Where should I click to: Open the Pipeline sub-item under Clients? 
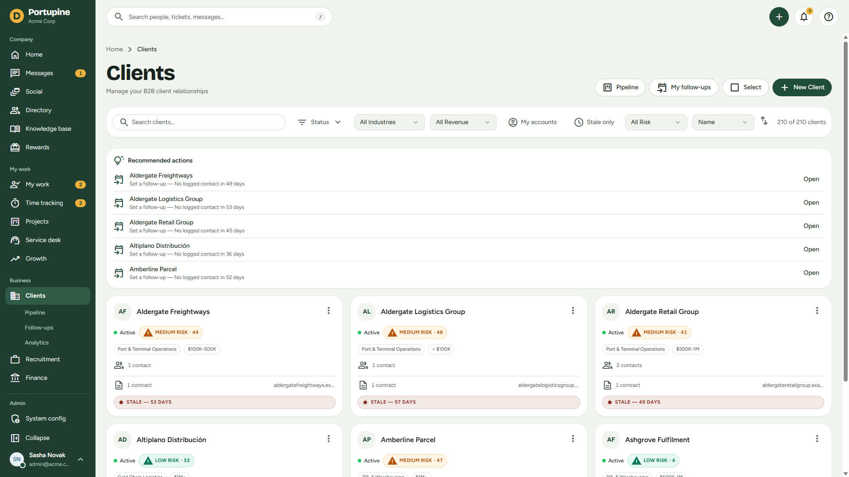coord(35,313)
